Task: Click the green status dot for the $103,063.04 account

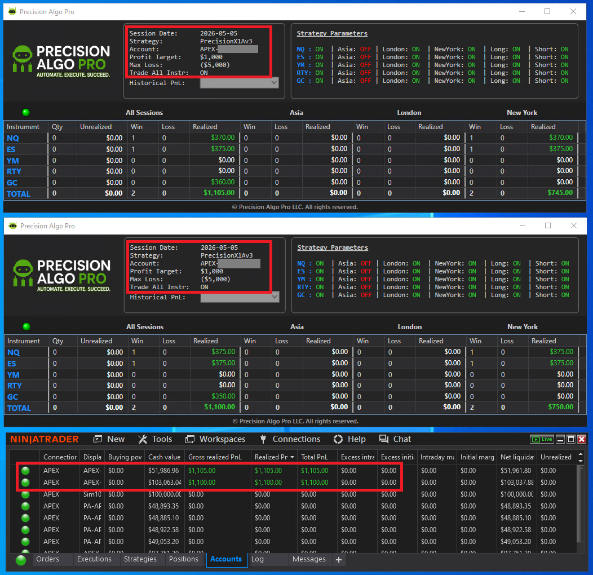Action: tap(25, 483)
